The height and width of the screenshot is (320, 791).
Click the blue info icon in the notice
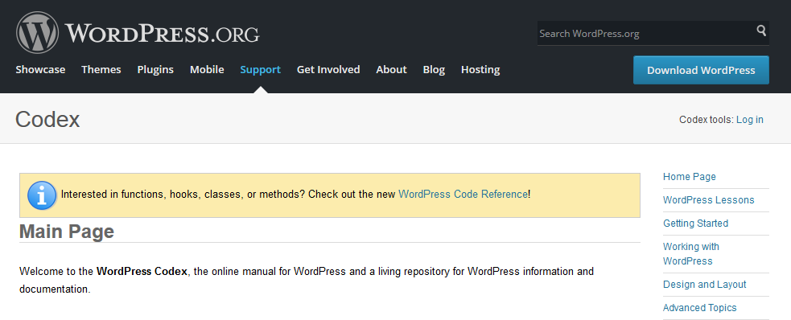click(42, 195)
